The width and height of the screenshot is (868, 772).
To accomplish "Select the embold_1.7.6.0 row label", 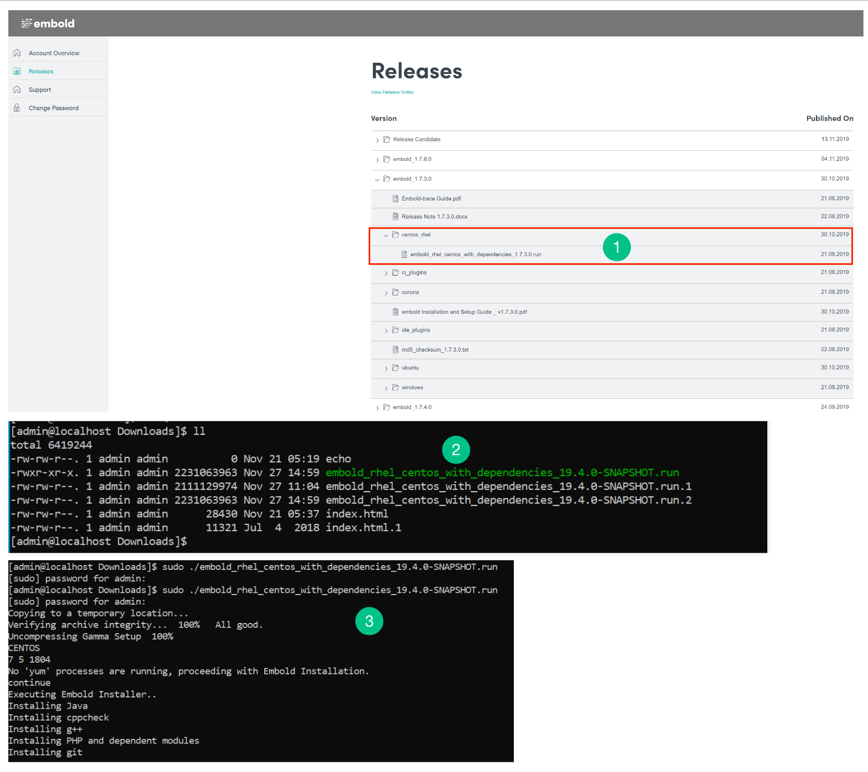I will [412, 159].
